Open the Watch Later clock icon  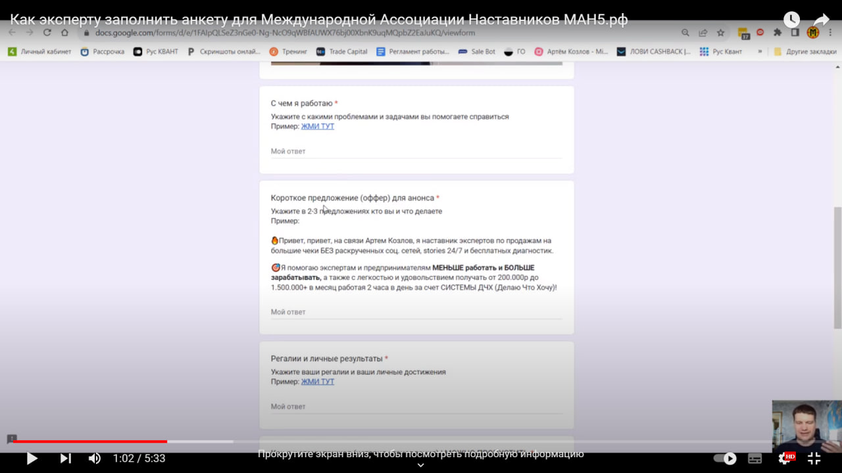click(791, 20)
